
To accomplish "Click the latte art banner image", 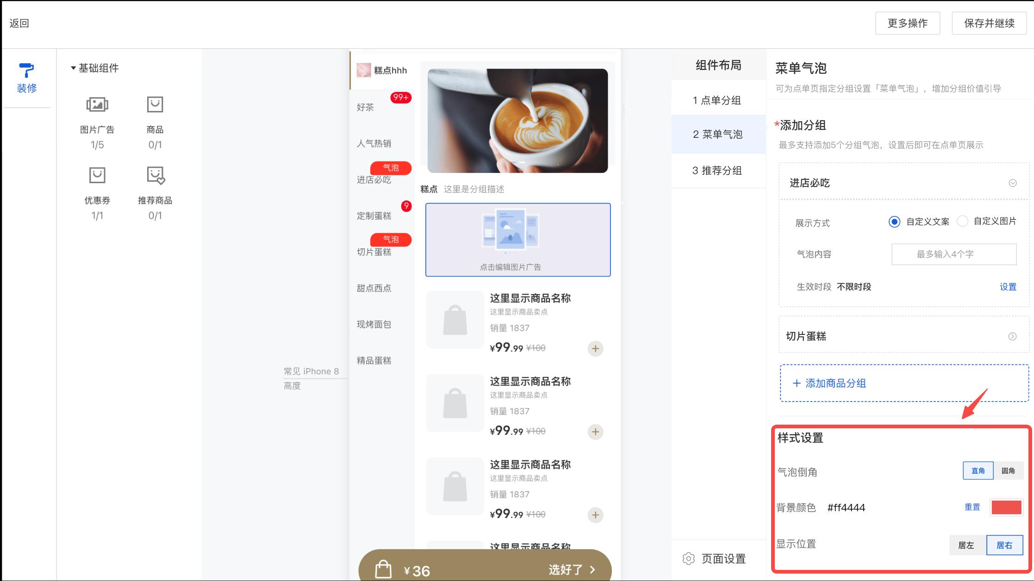I will click(517, 121).
